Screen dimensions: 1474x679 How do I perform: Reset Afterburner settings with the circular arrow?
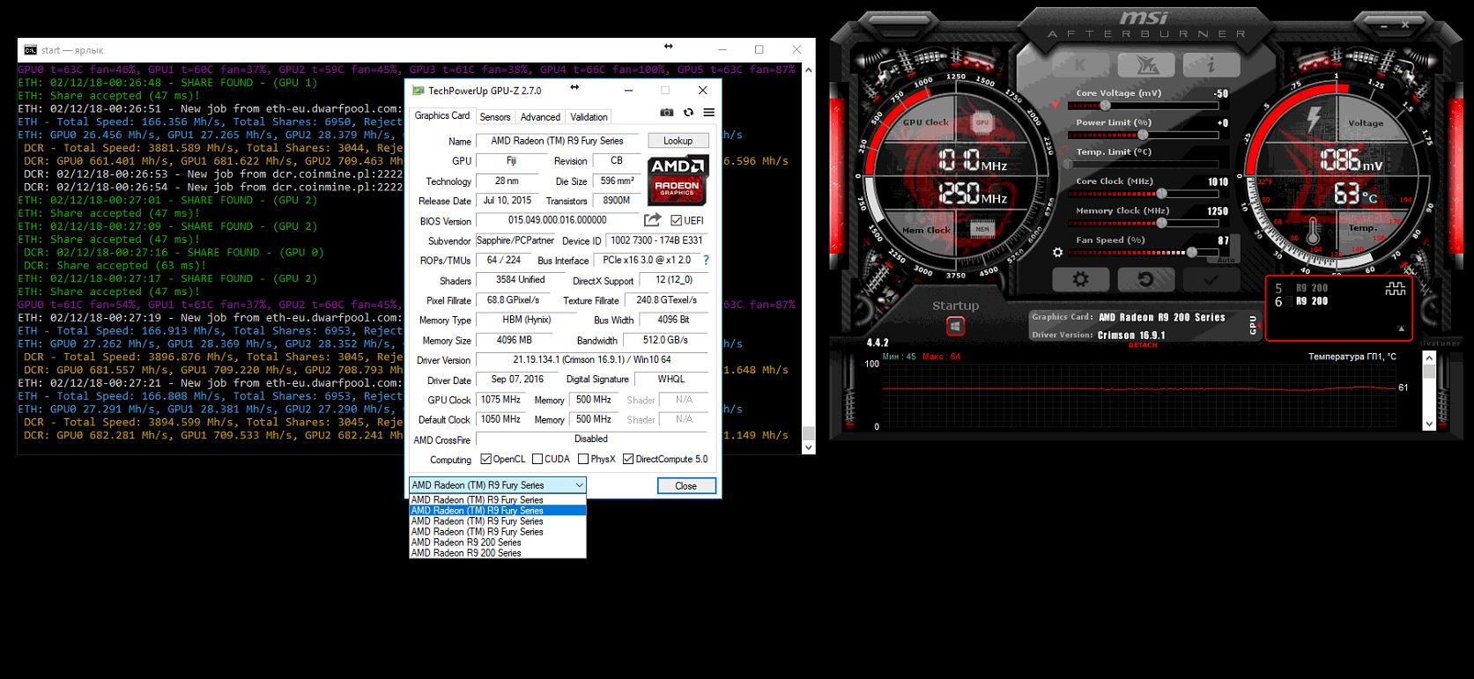pos(1145,279)
